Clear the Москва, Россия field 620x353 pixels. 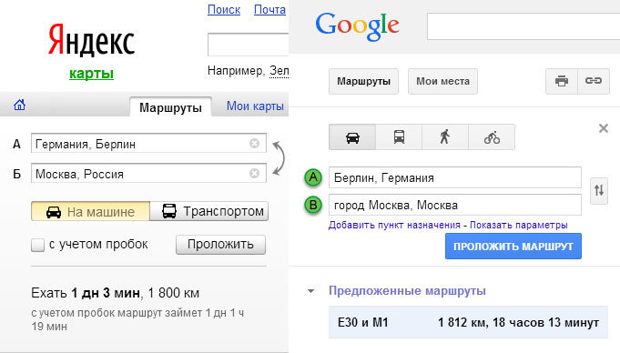(254, 173)
